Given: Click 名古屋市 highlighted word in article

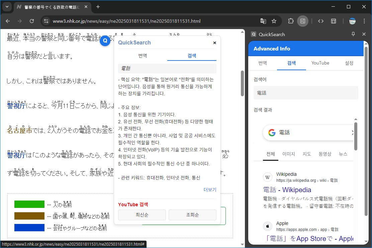Looking at the screenshot, I should pyautogui.click(x=19, y=130).
